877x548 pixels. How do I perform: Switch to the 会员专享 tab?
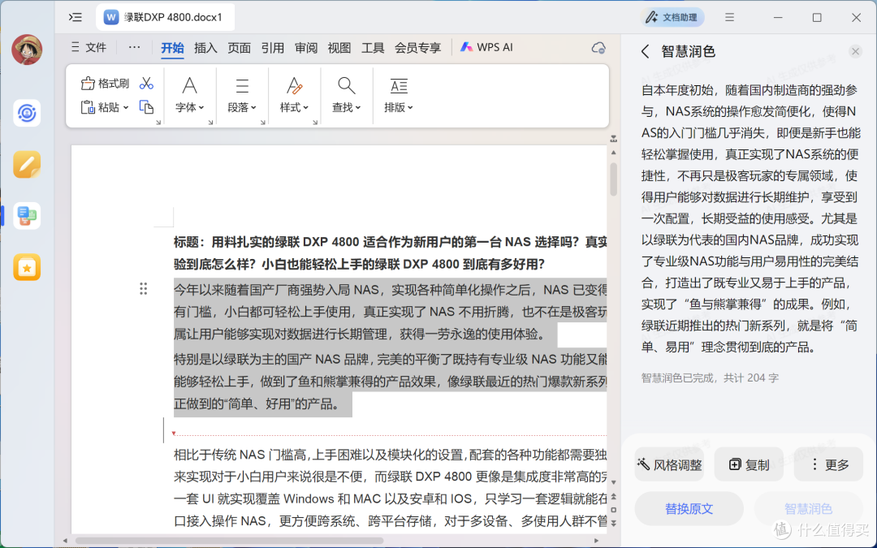point(418,48)
